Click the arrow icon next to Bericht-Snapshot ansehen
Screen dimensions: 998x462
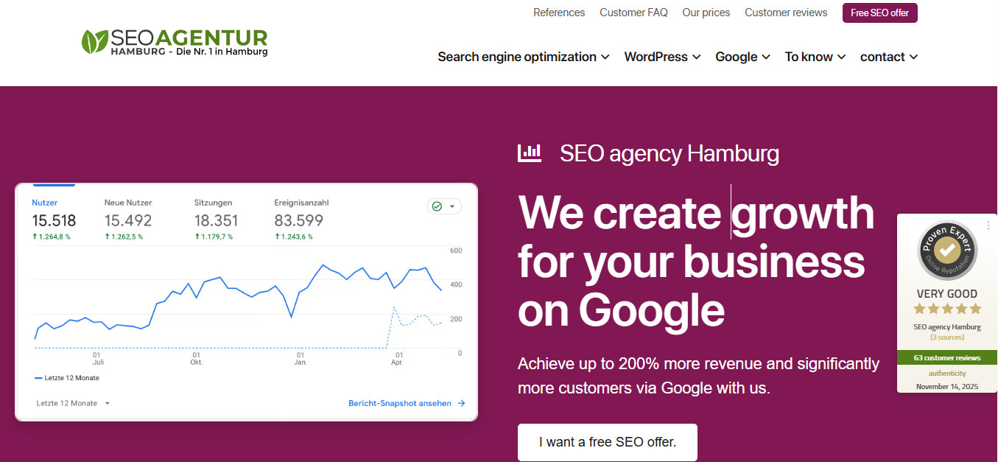click(x=461, y=403)
